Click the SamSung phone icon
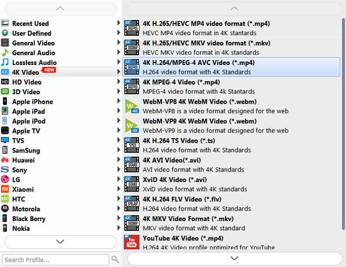 point(5,150)
